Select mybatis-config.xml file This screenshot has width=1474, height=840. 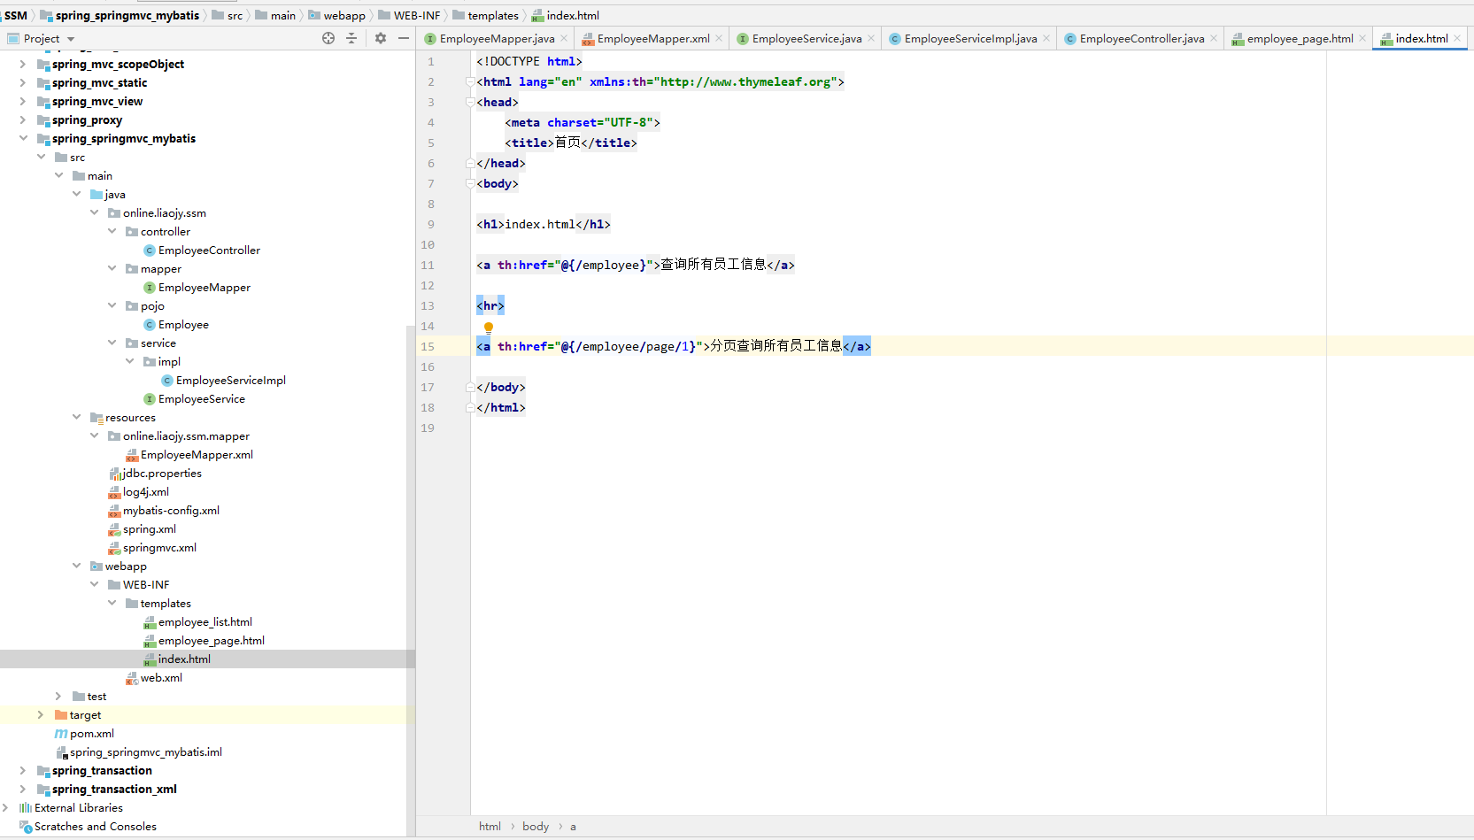171,511
